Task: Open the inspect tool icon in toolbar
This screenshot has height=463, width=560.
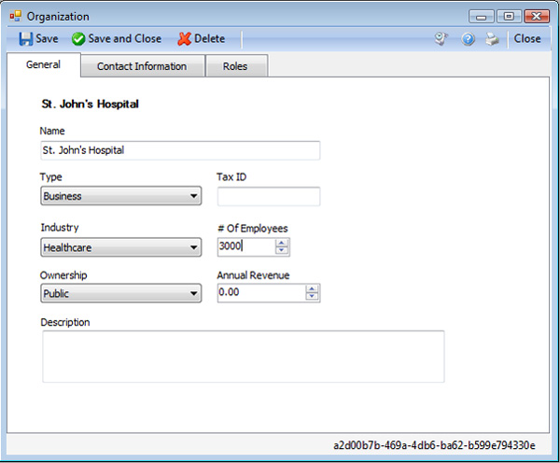Action: (x=441, y=39)
